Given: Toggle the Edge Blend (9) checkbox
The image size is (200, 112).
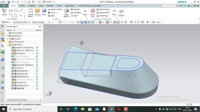Looking at the screenshot, I should click(x=12, y=74).
